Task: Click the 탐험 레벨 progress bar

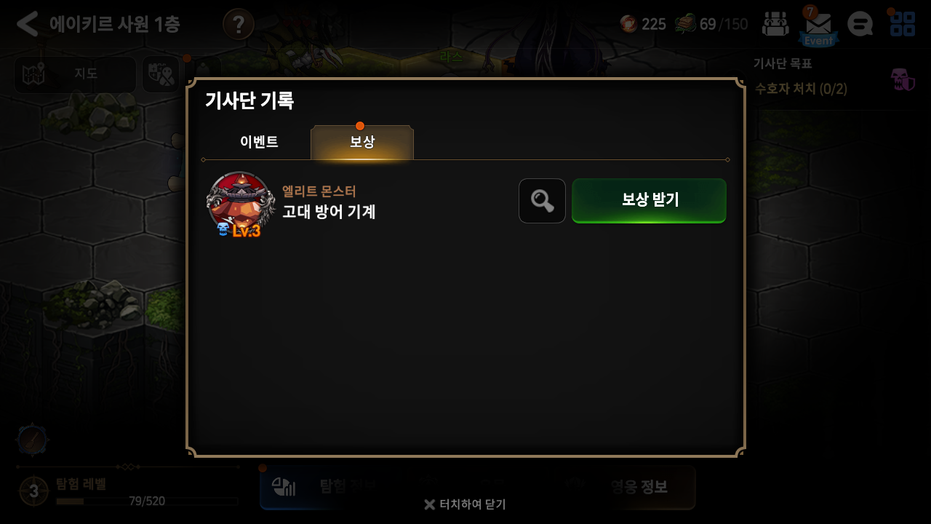Action: pos(147,501)
